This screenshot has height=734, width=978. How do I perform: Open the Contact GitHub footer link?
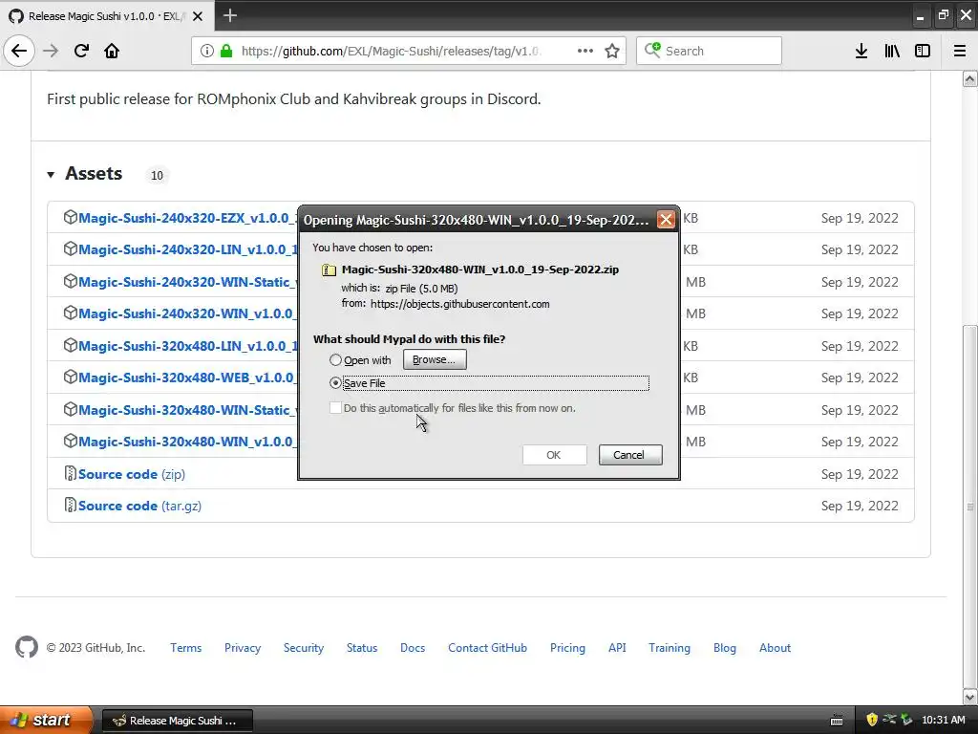[487, 648]
